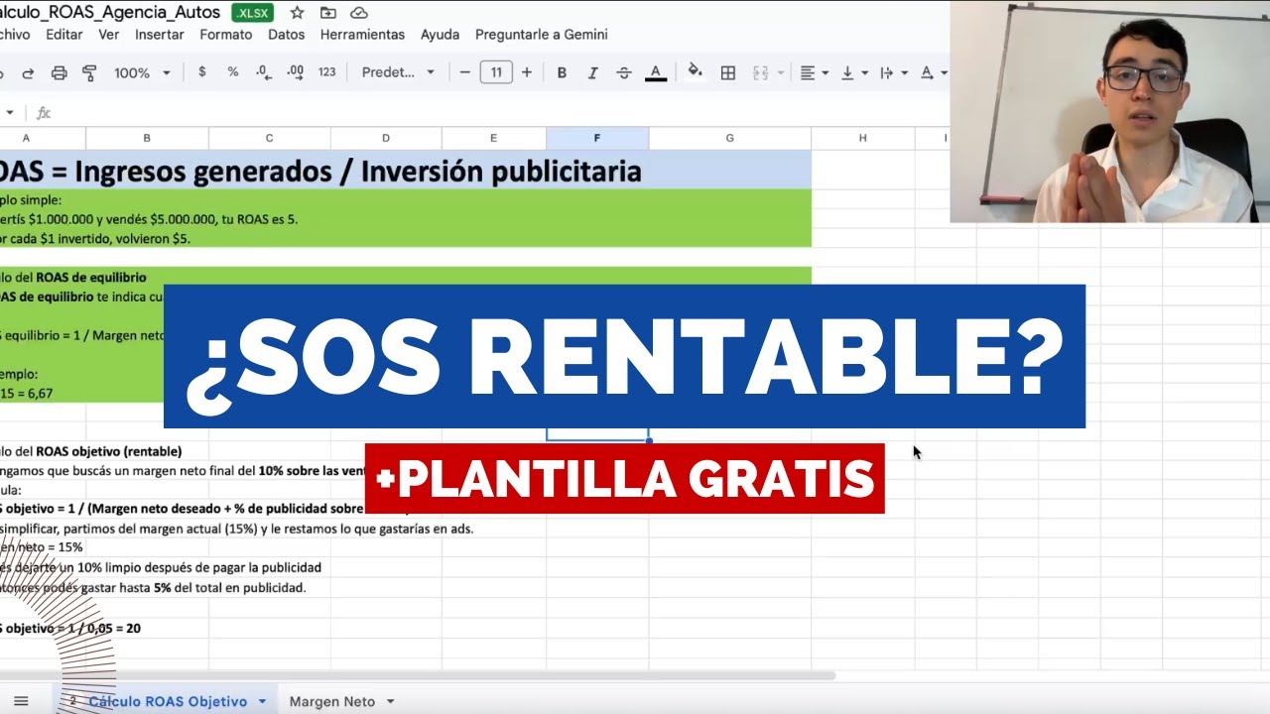Open the cell borders menu
Image resolution: width=1270 pixels, height=714 pixels.
coord(728,72)
